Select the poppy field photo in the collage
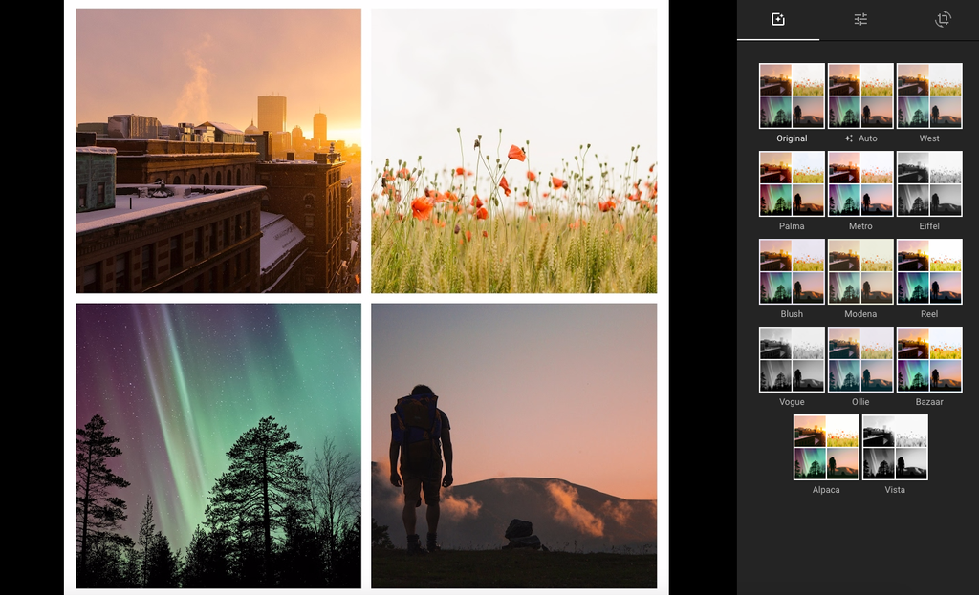 (513, 150)
